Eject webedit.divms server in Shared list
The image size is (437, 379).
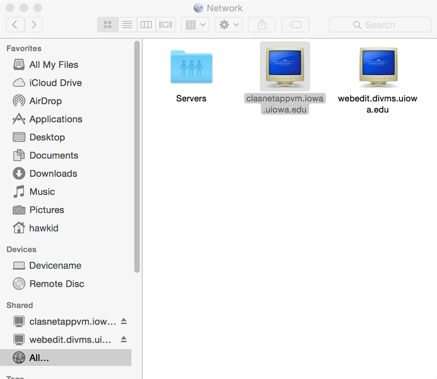point(123,339)
